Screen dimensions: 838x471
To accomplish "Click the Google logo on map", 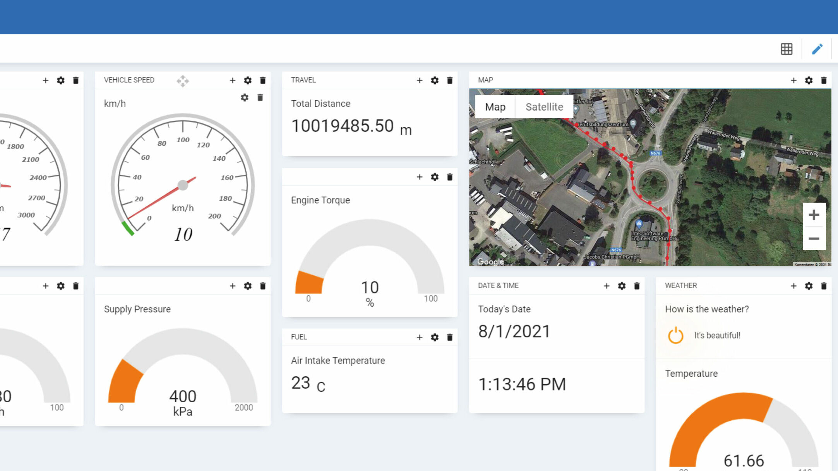I will pos(490,262).
